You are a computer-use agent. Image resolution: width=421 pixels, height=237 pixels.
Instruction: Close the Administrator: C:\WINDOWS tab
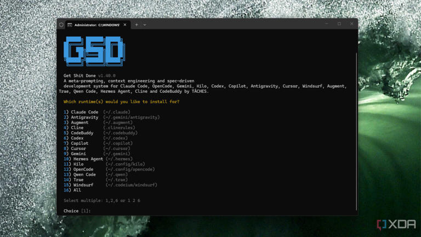coord(125,25)
